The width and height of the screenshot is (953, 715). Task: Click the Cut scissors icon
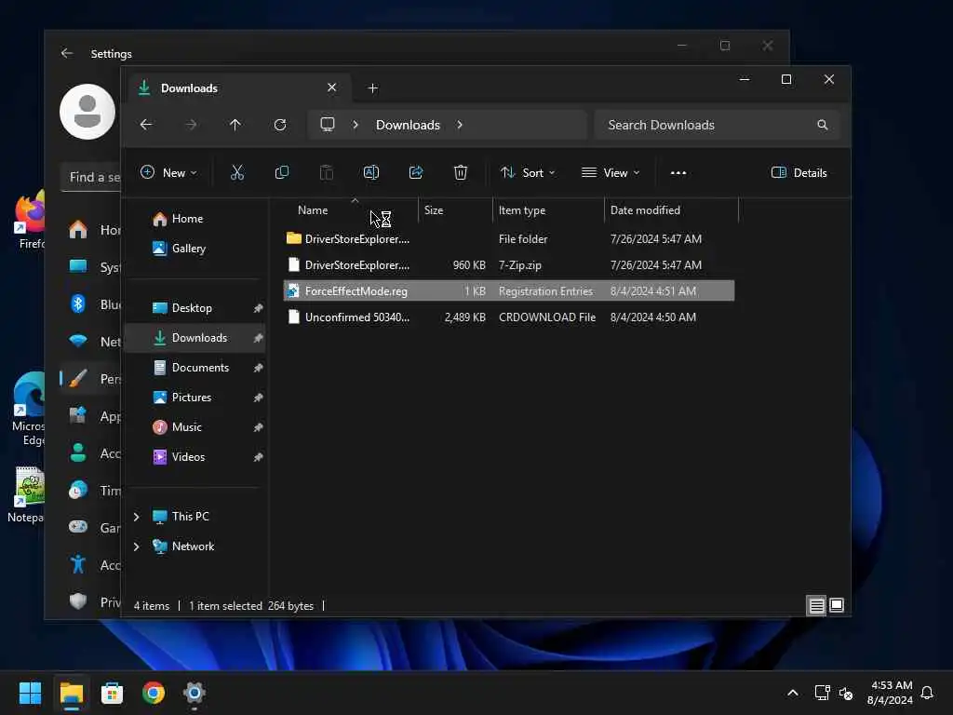pyautogui.click(x=237, y=172)
